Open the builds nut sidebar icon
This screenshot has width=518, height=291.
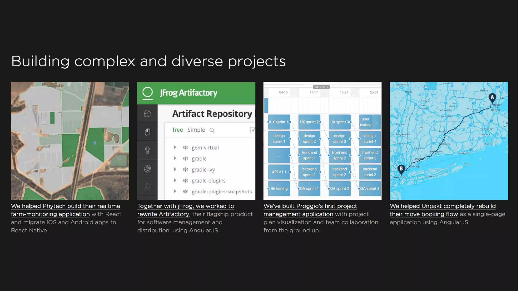pyautogui.click(x=147, y=168)
